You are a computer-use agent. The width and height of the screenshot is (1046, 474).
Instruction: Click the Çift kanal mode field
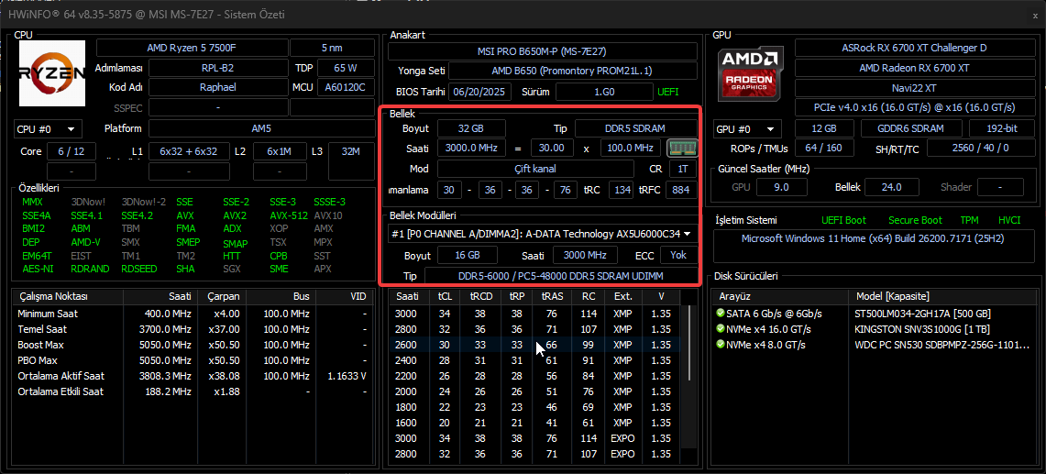pyautogui.click(x=535, y=169)
